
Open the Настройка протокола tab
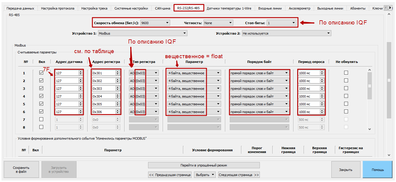58,8
